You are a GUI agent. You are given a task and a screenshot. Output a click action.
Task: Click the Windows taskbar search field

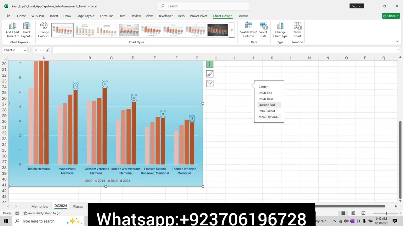48,221
